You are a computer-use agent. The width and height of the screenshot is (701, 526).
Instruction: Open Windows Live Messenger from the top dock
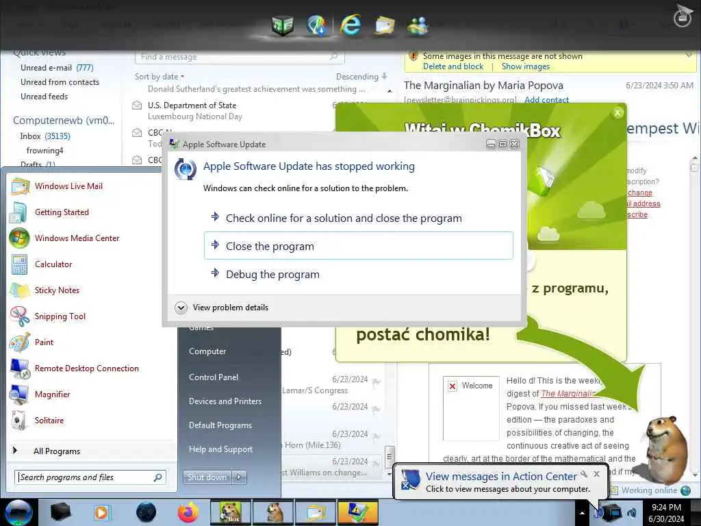click(x=418, y=25)
